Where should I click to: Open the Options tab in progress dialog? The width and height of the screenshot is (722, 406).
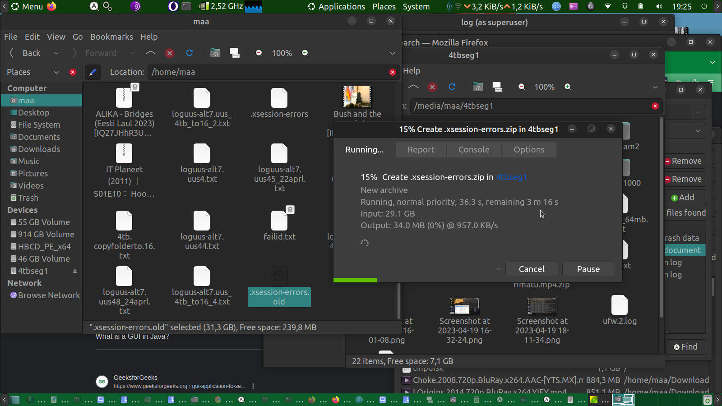coord(529,150)
